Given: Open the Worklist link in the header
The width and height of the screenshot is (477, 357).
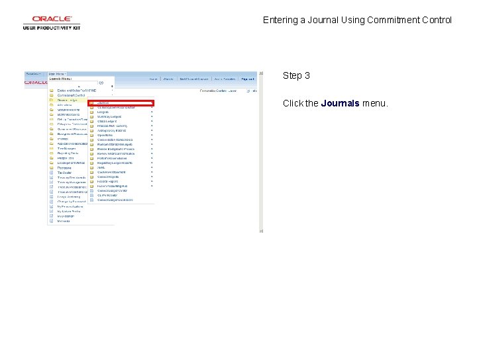Looking at the screenshot, I should coord(168,79).
